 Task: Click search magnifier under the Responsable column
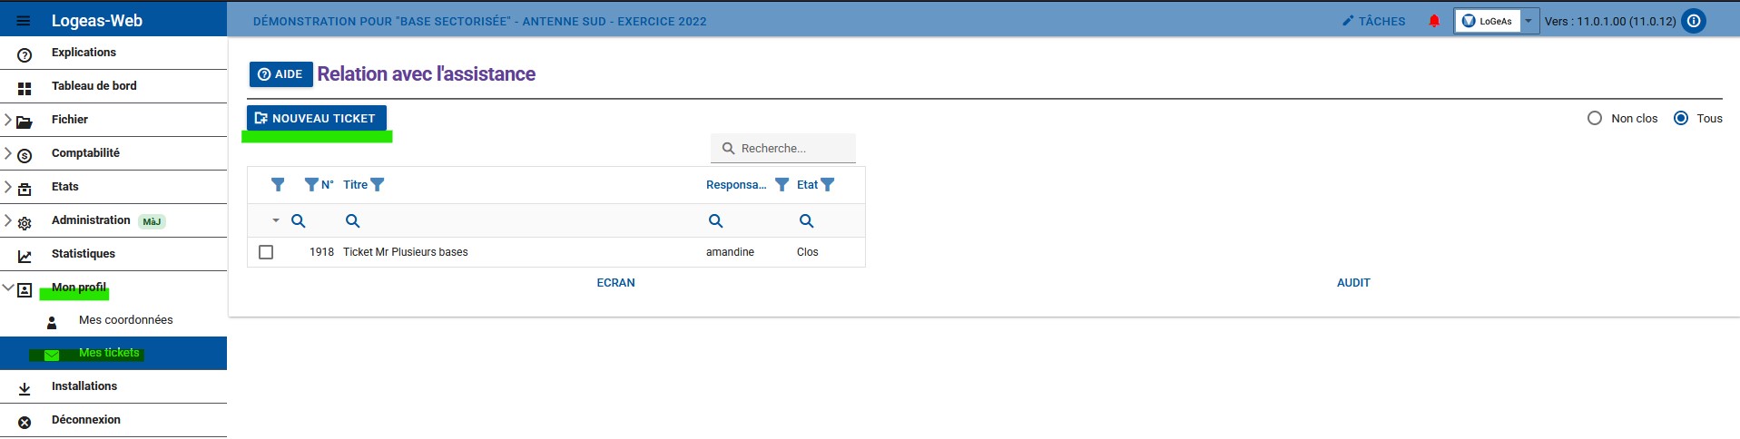(715, 221)
